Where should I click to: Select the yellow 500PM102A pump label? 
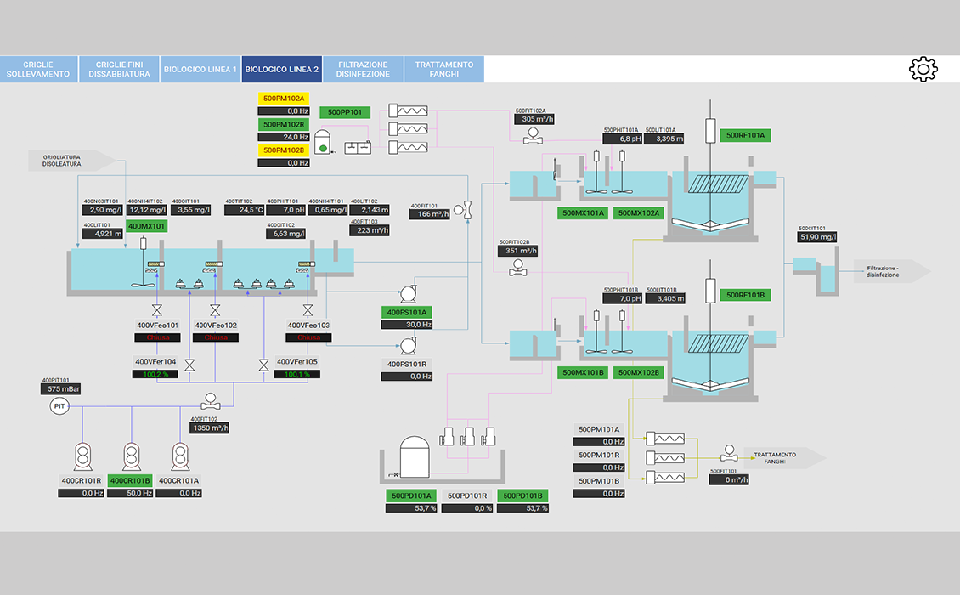284,99
